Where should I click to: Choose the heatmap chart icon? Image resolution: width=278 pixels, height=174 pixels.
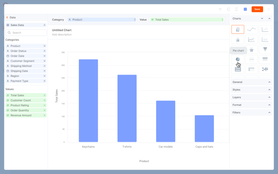coord(265,69)
